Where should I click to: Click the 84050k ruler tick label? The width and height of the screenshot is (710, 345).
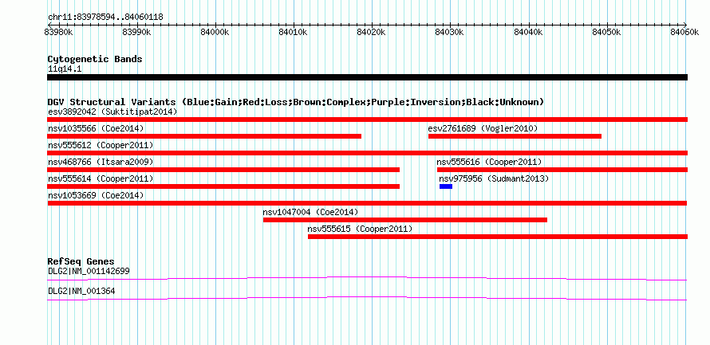pyautogui.click(x=607, y=32)
